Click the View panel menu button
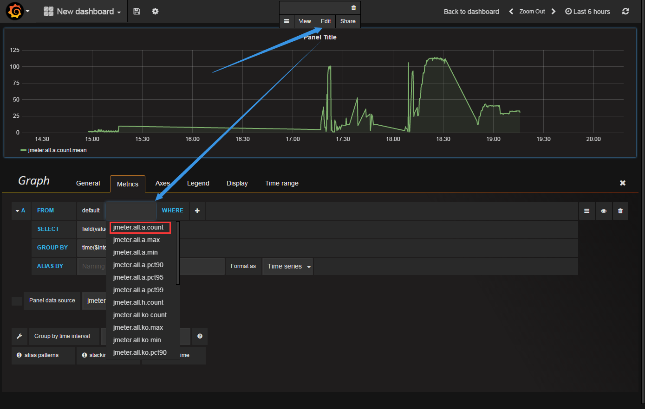The image size is (645, 409). click(x=305, y=21)
